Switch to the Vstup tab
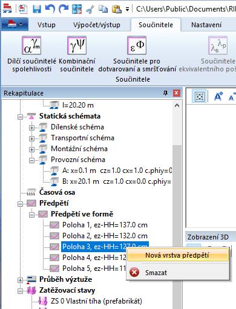Viewport: 236px width, 309px height. (47, 25)
